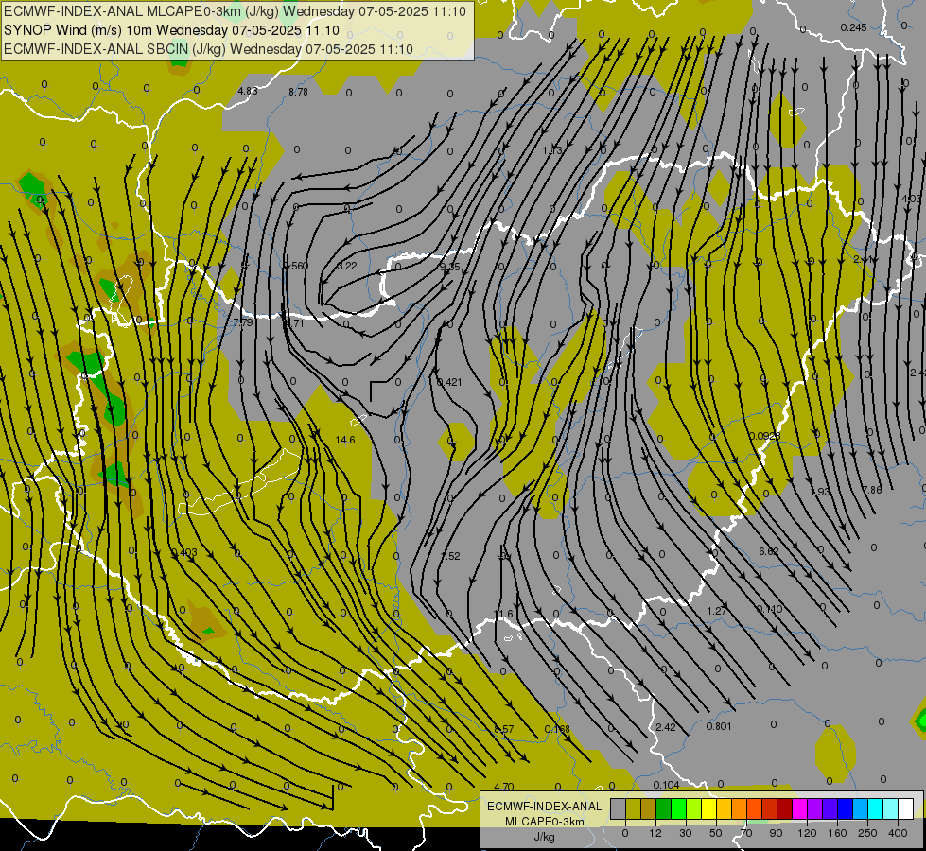926x851 pixels.
Task: Click the legend tick value '400'
Action: (898, 833)
